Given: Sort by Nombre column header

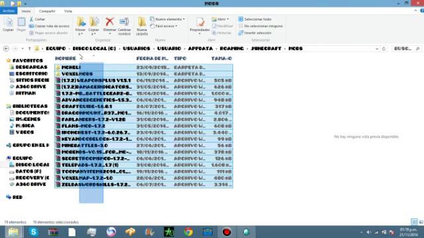Looking at the screenshot, I should [x=66, y=59].
